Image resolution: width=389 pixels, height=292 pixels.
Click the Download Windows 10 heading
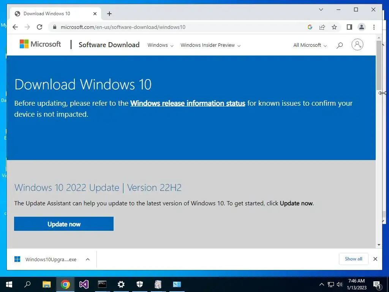pos(83,84)
